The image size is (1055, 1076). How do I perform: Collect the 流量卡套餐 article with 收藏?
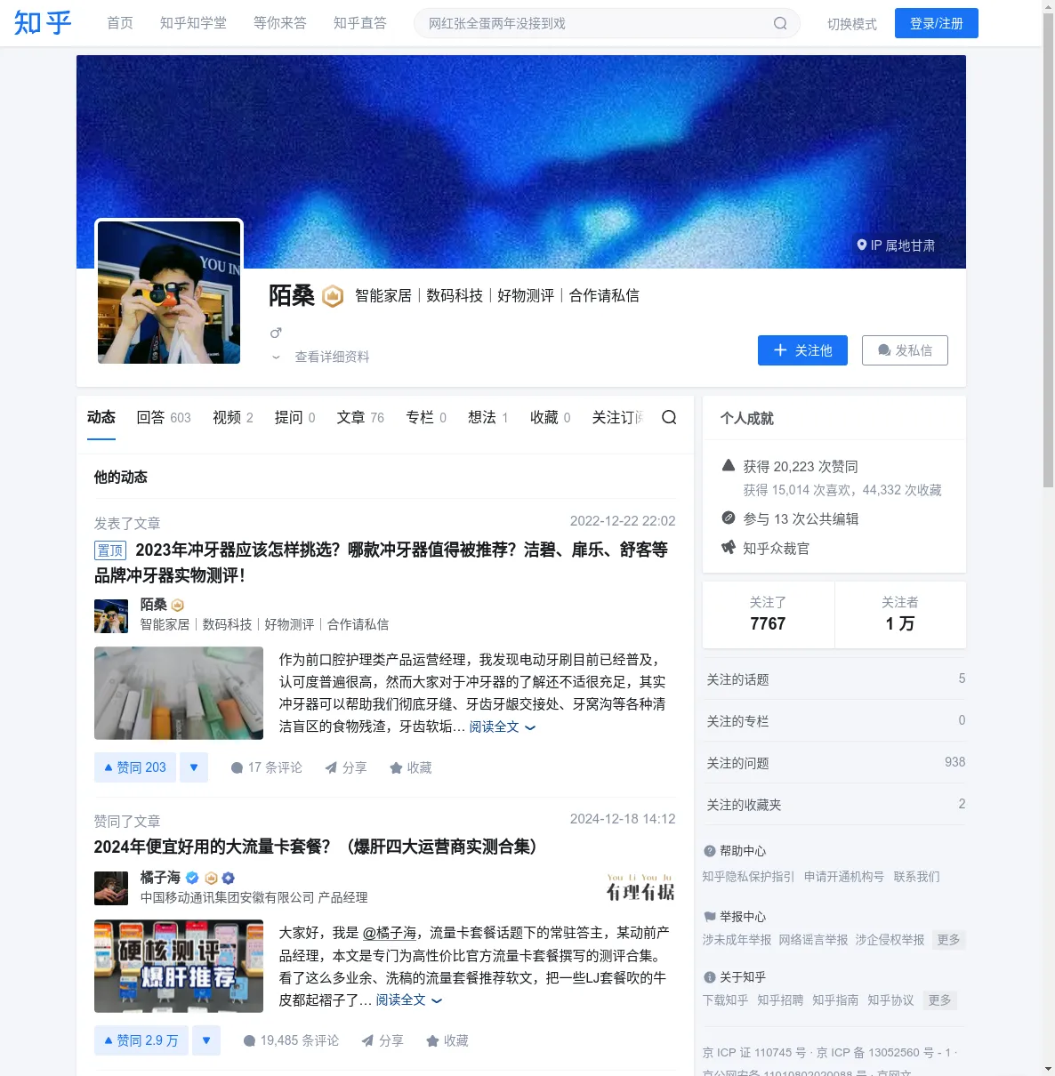[447, 1040]
